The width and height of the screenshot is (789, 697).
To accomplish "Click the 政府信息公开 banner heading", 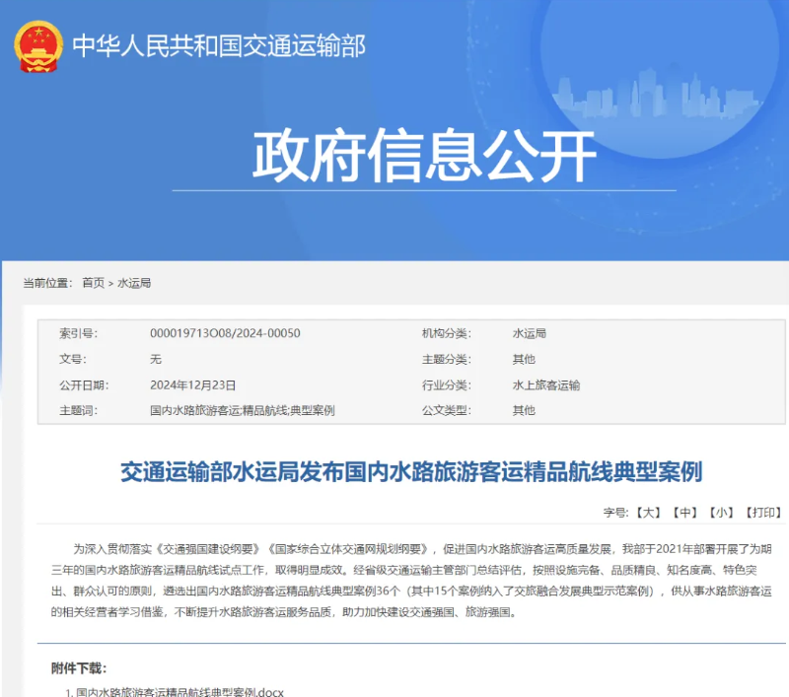I will point(424,156).
